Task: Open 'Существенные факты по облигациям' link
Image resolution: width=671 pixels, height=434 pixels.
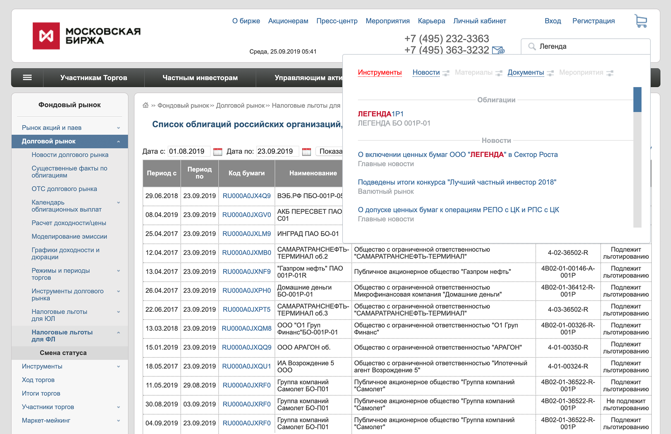Action: pyautogui.click(x=69, y=172)
